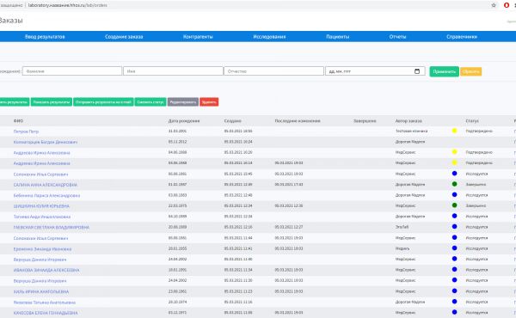
Task: Open patient link ИВАНОВА ЗИНАИДА АЛЕКСЕЕВНА
Action: click(46, 270)
